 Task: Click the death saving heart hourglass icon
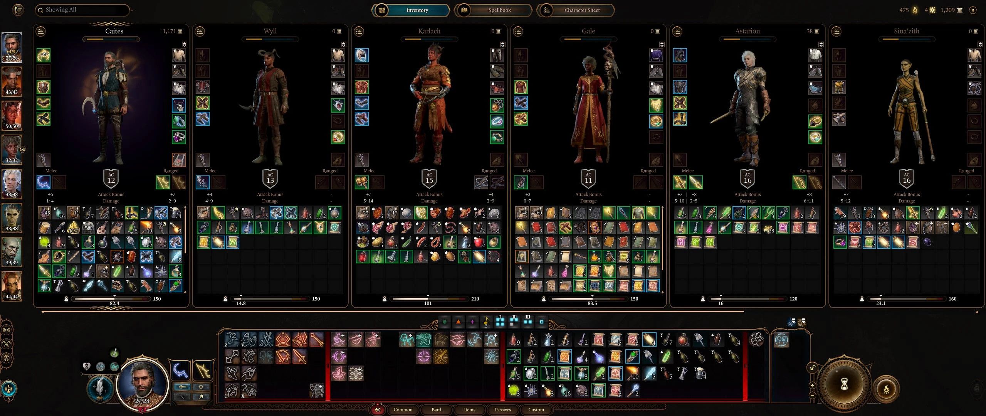point(86,366)
